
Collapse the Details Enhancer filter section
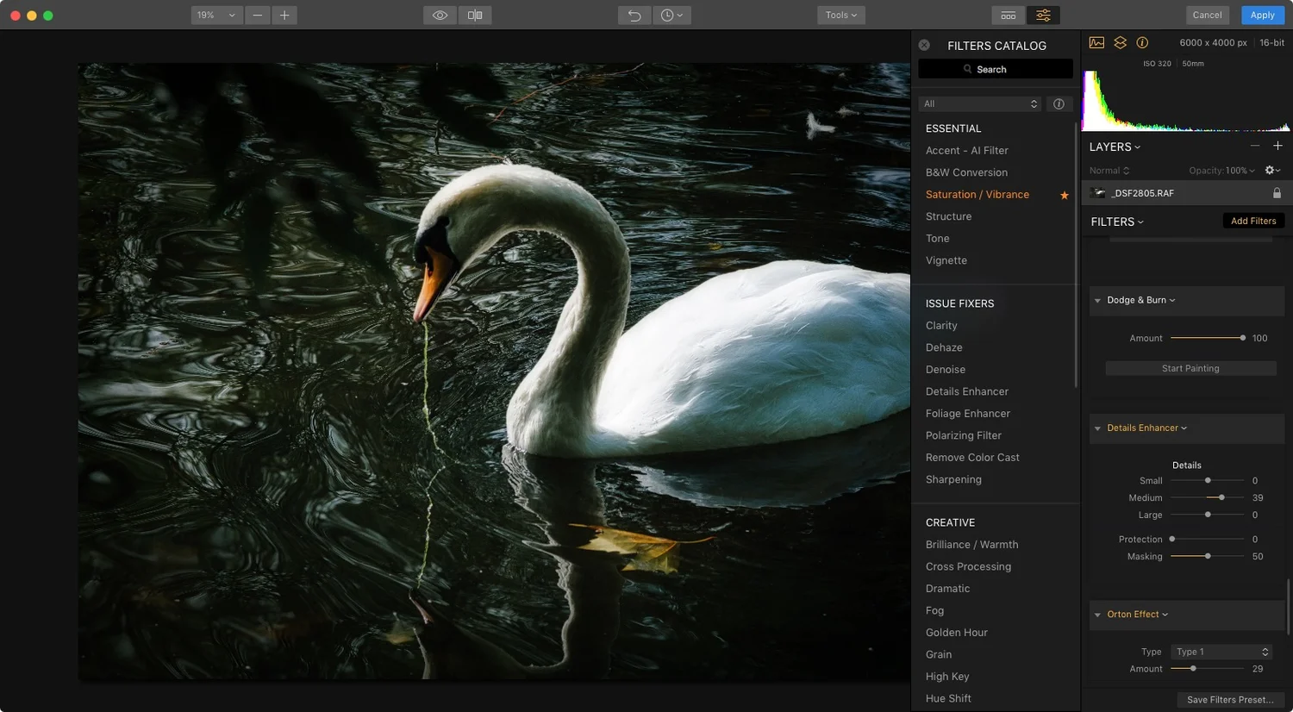[x=1097, y=428]
